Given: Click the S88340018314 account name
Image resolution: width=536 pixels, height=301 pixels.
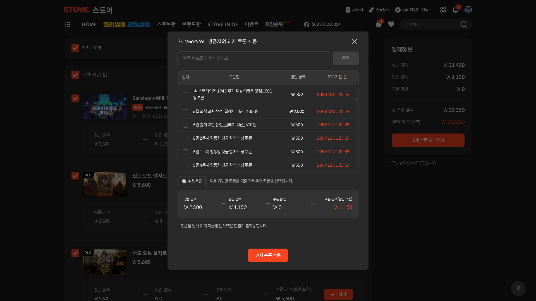Looking at the screenshot, I should [328, 24].
